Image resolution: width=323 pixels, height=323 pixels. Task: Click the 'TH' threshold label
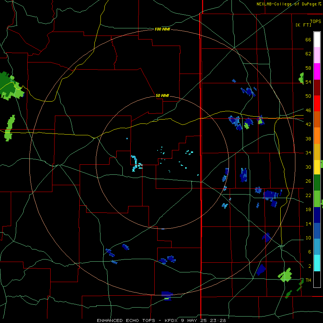click(308, 280)
